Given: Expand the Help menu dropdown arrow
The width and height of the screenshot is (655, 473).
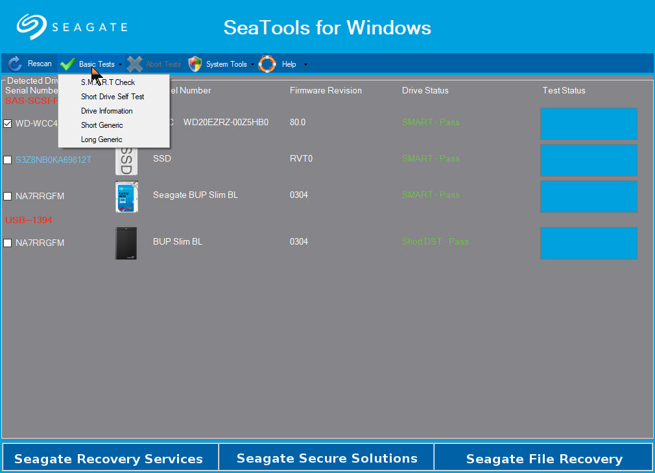Looking at the screenshot, I should click(305, 65).
